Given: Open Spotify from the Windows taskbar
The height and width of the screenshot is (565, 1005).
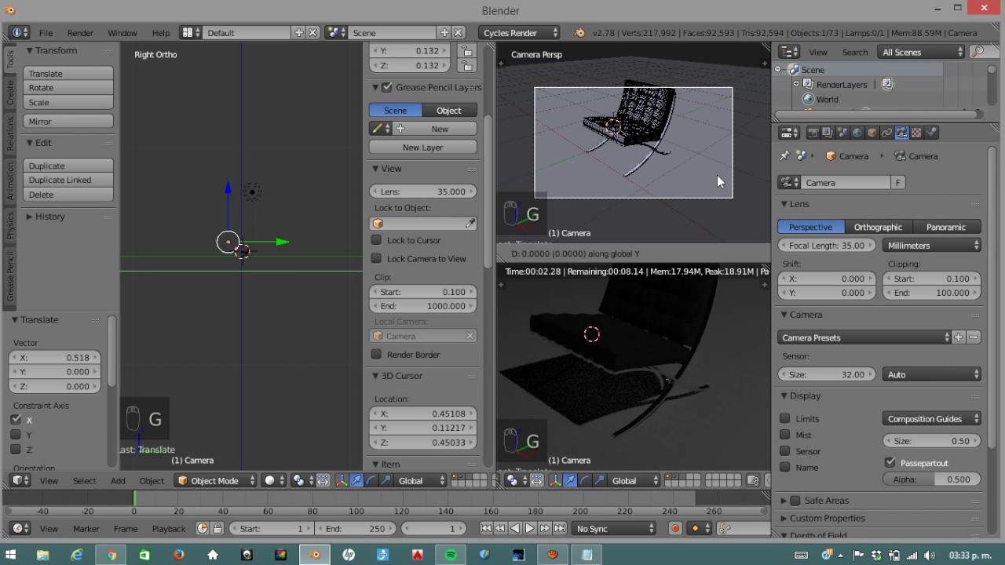Looking at the screenshot, I should click(x=451, y=555).
